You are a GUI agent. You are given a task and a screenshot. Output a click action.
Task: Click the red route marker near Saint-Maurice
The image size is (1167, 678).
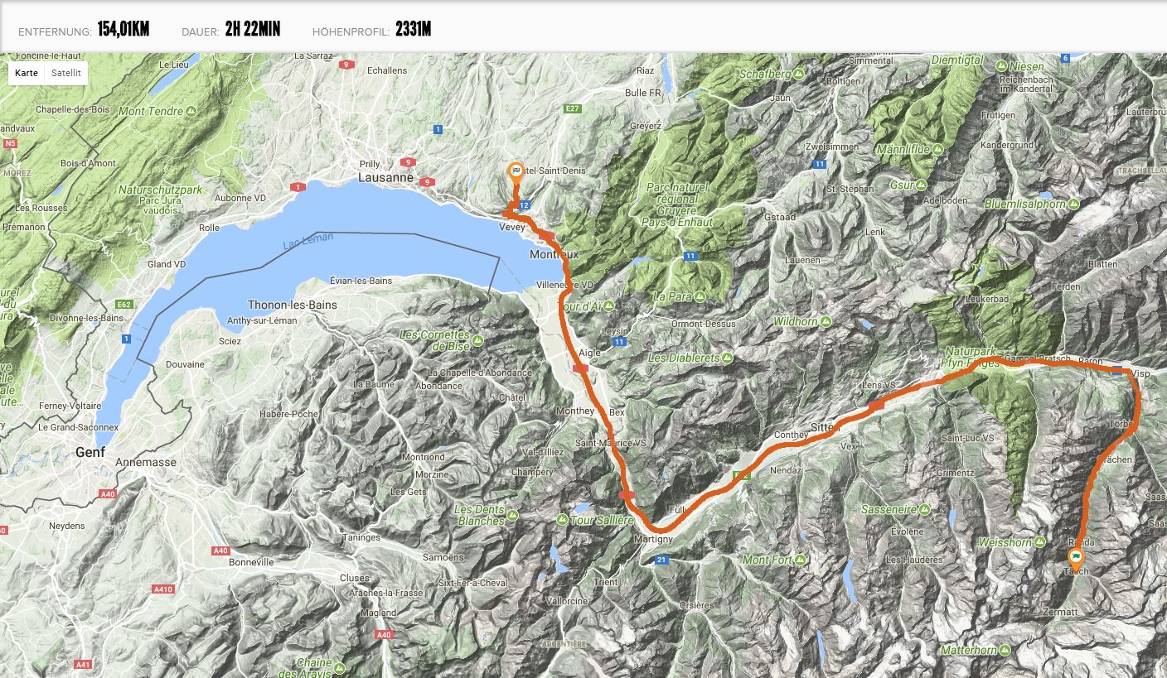click(x=627, y=495)
